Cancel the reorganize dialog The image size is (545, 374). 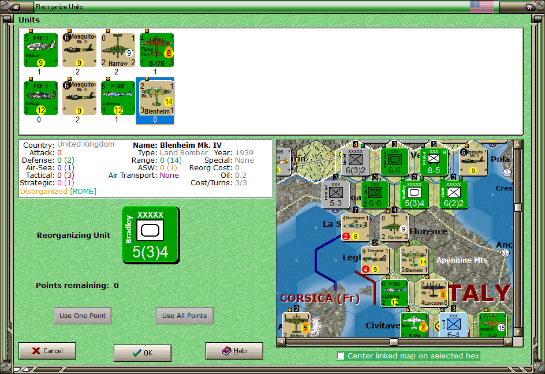[x=47, y=351]
